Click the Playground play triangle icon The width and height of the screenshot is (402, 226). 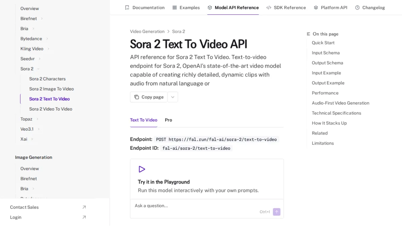[x=142, y=169]
